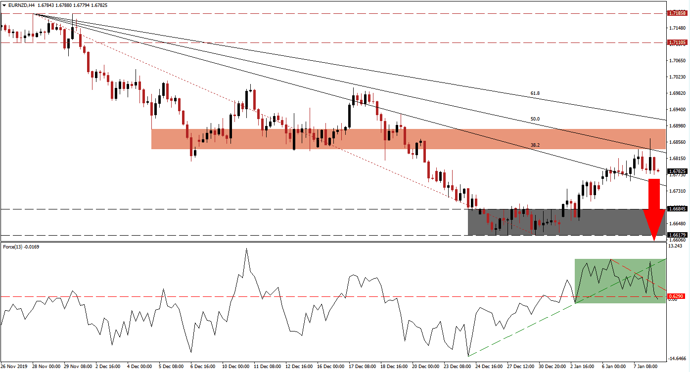Image resolution: width=690 pixels, height=372 pixels.
Task: Select the green rectangle in Force indicator
Action: [x=620, y=281]
